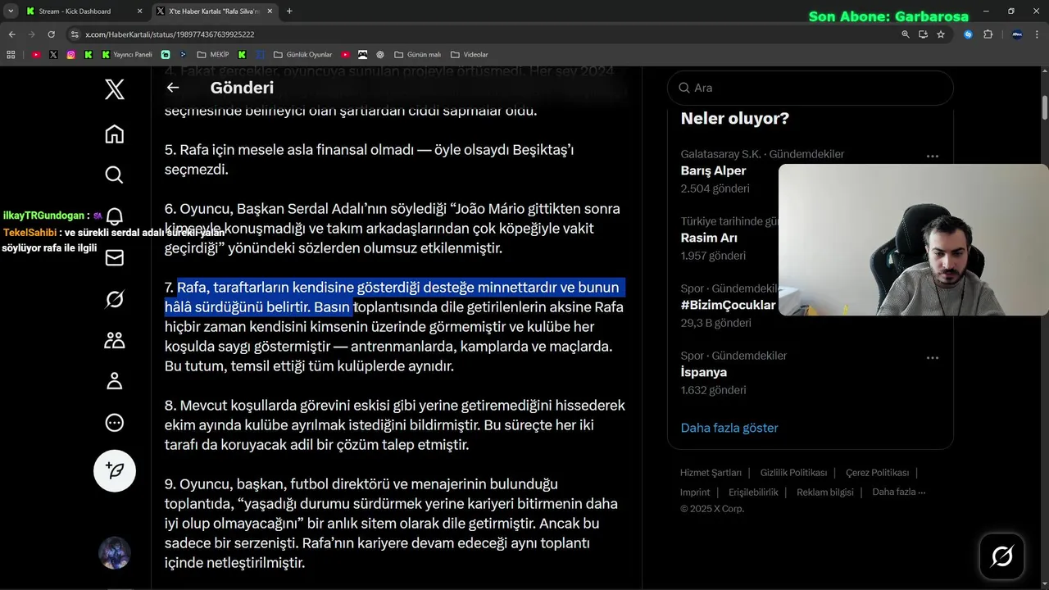Close the Kick Dashboard tab
Screen dimensions: 1049x590
(139, 11)
